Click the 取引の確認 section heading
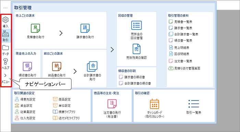This screenshot has width=240, height=132. (142, 93)
